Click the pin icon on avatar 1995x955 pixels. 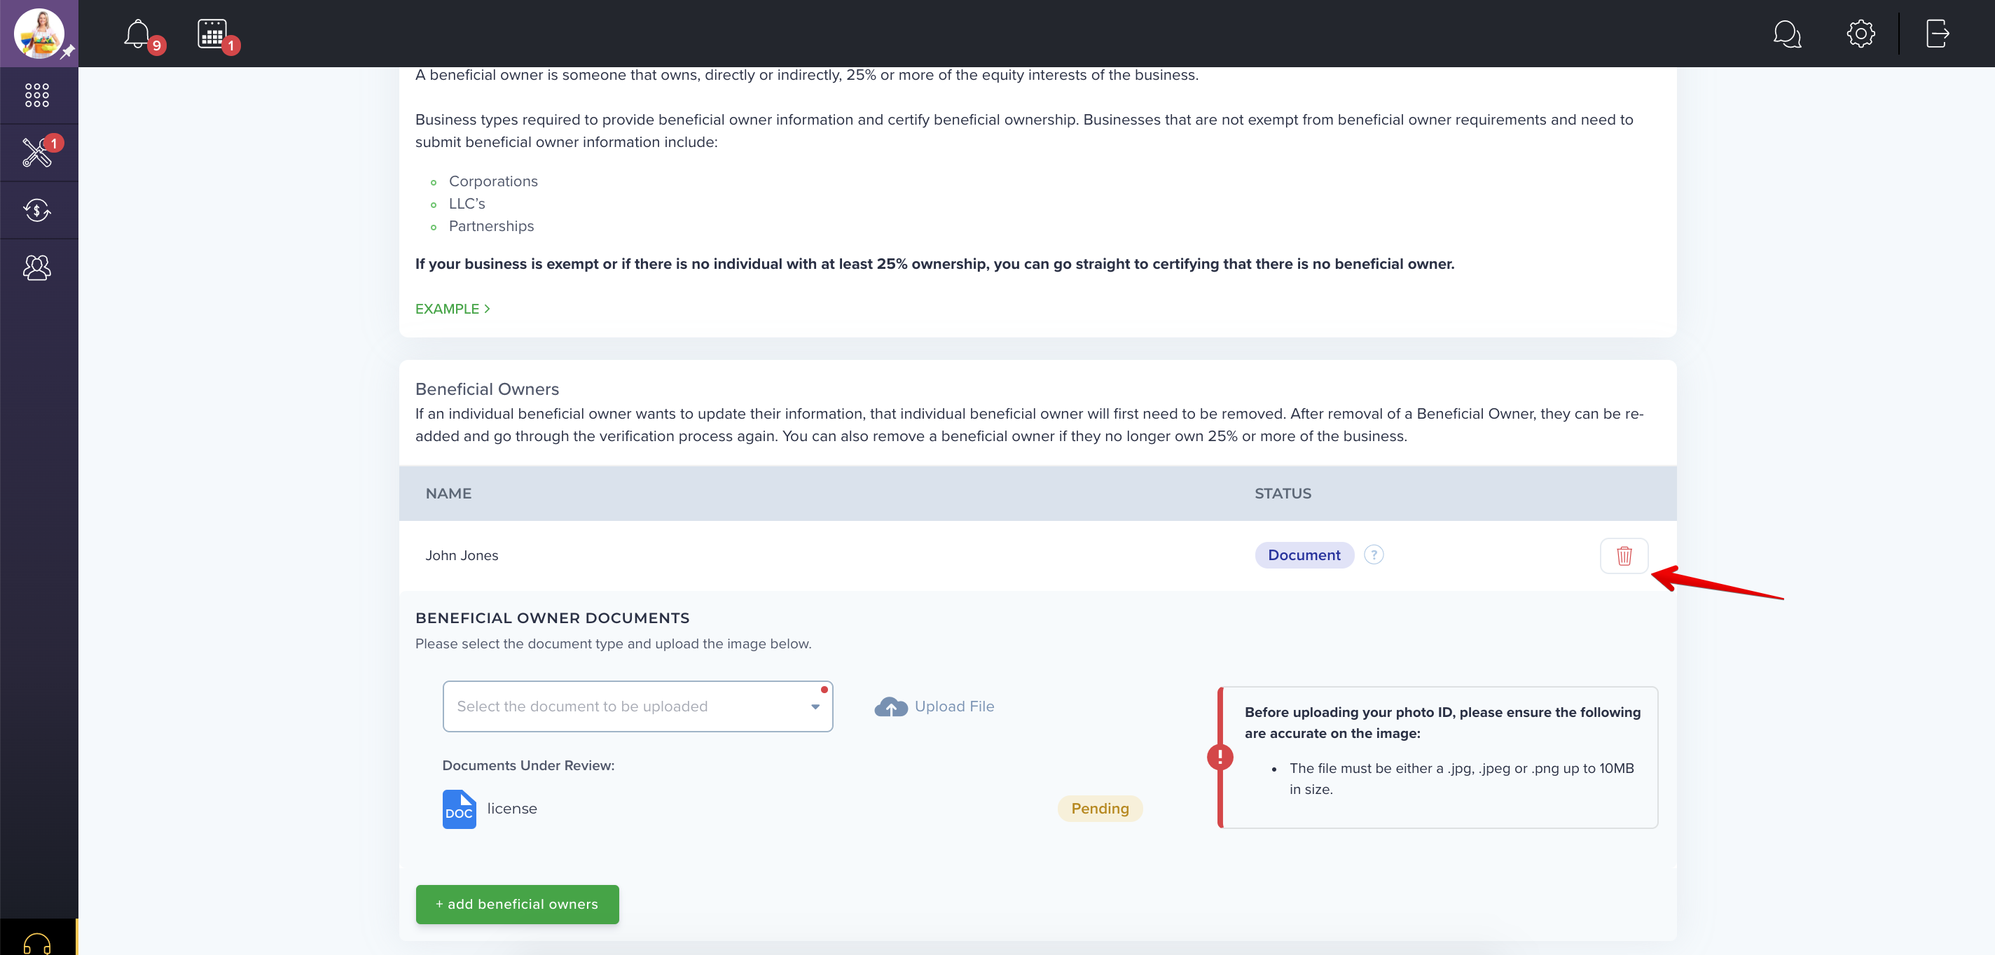68,52
